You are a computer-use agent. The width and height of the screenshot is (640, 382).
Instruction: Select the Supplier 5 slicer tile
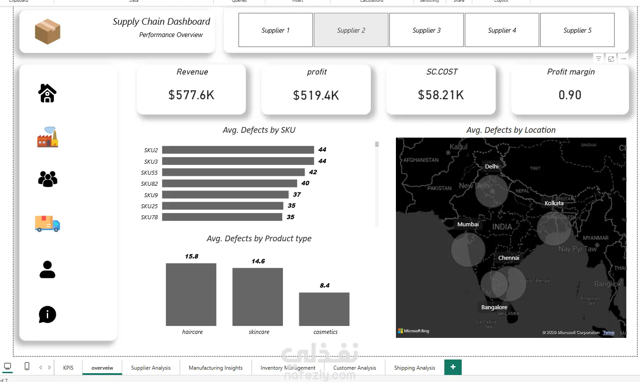tap(577, 30)
